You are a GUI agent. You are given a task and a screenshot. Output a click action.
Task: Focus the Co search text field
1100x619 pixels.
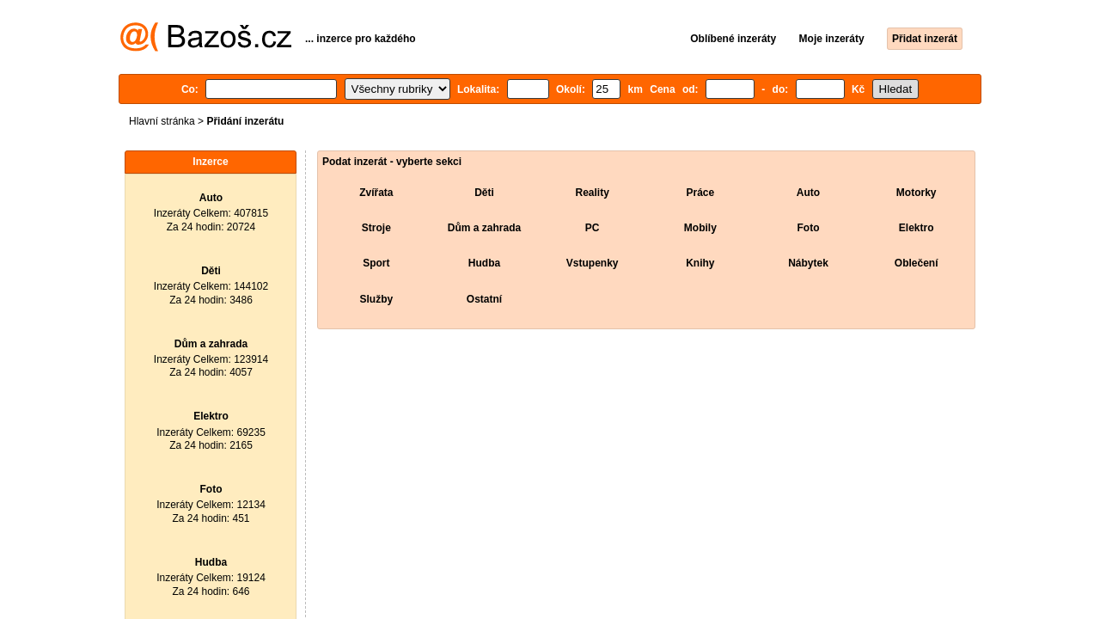pyautogui.click(x=271, y=89)
